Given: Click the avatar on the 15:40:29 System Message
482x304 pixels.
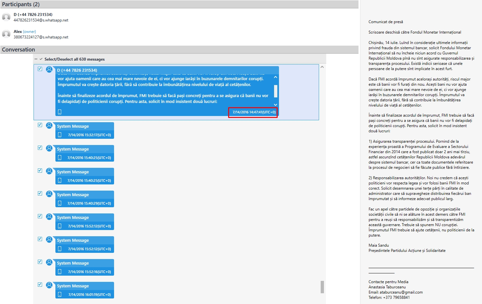Looking at the screenshot, I should tap(49, 194).
